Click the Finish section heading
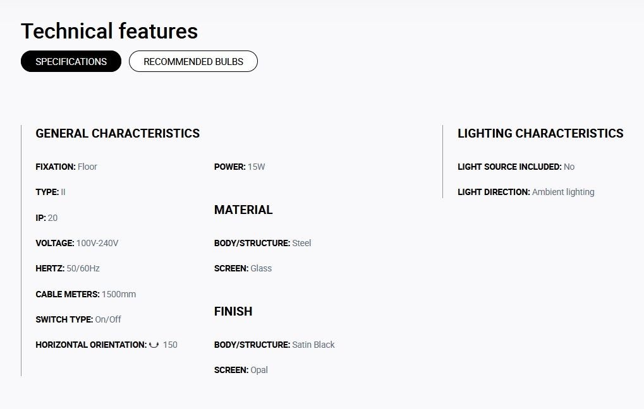Screen dimensions: 644x409 [x=233, y=311]
